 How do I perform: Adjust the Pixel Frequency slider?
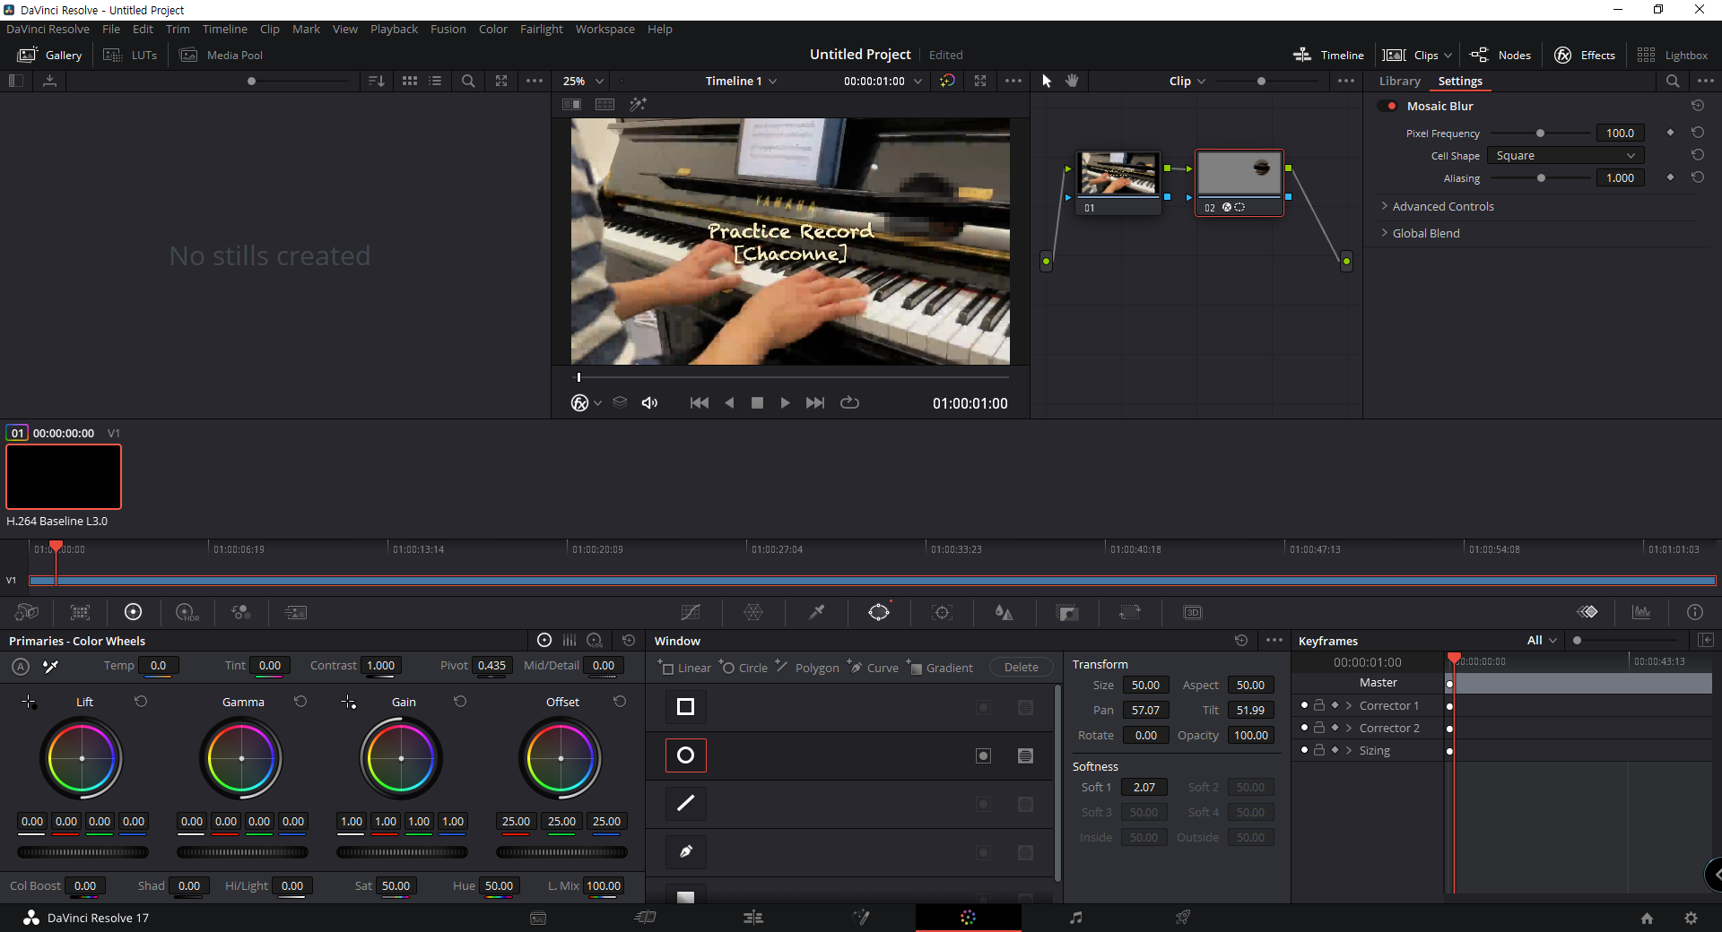[1540, 133]
